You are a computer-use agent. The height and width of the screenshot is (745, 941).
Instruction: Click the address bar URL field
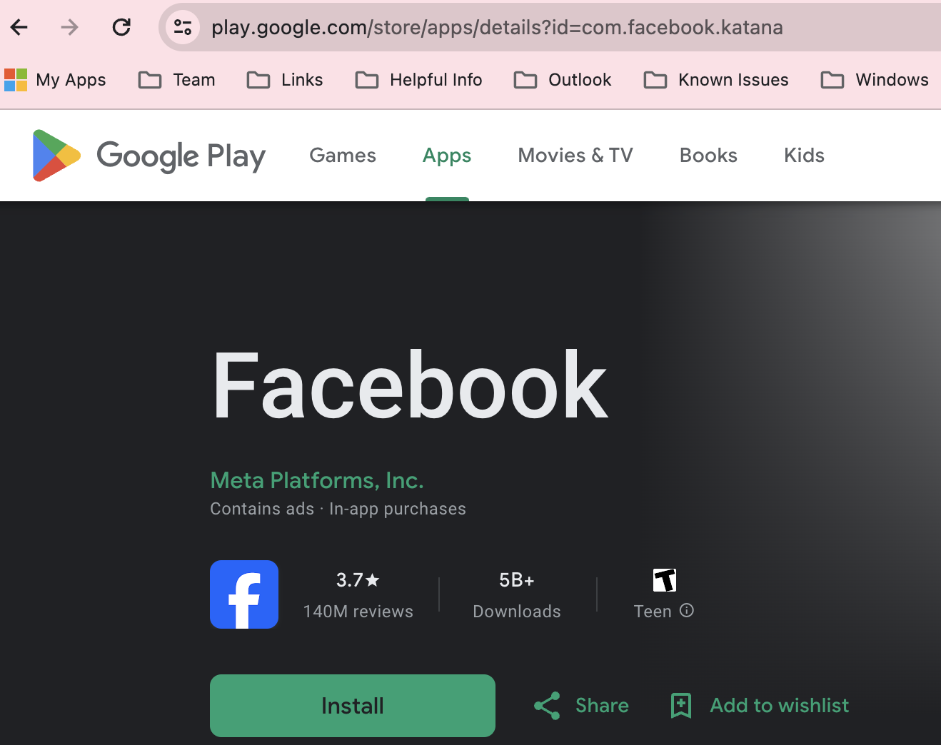click(x=497, y=28)
